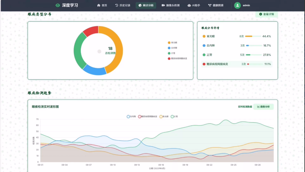Click the 实时检测数据 label
Viewport: 305px width, 172px height.
pos(245,107)
